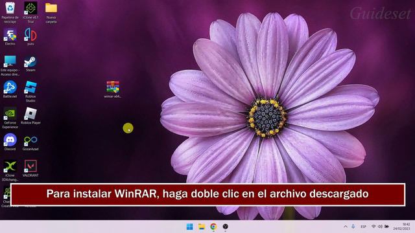Image resolution: width=415 pixels, height=233 pixels.
Task: Select the Nueva carpeta folder
Action: (51, 12)
